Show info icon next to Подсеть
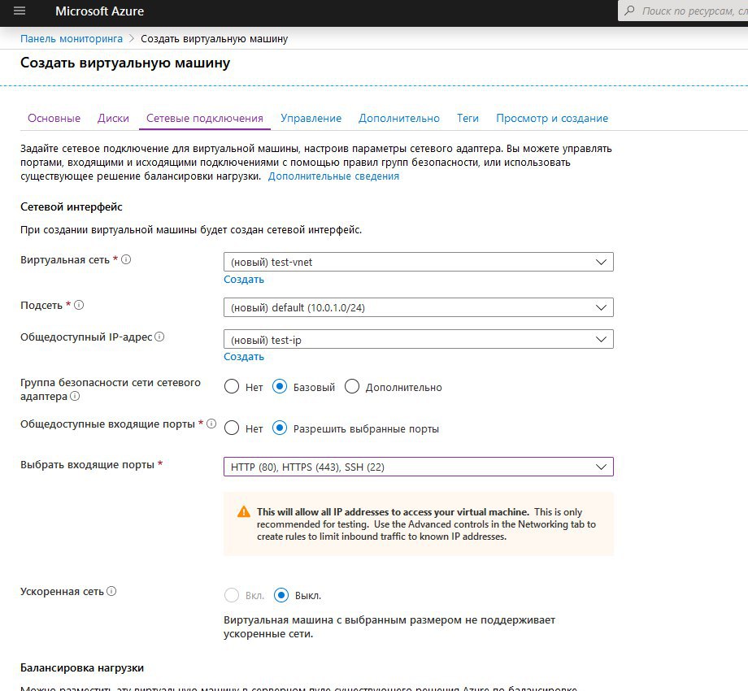The width and height of the screenshot is (748, 691). pyautogui.click(x=79, y=305)
